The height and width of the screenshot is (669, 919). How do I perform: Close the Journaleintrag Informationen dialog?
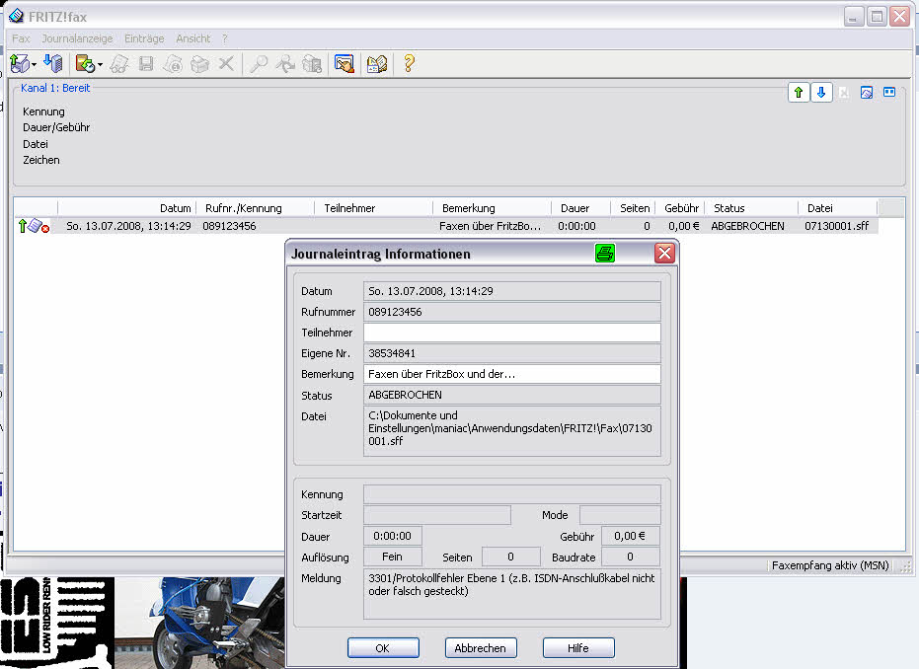coord(664,253)
